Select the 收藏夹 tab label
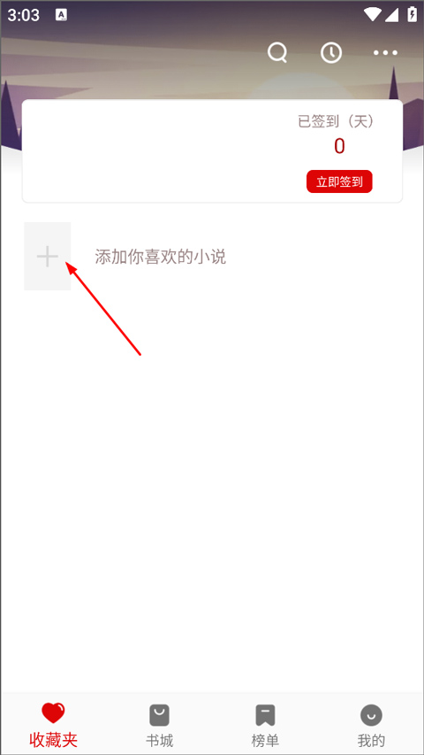Screen dimensions: 424x755 (x=53, y=740)
